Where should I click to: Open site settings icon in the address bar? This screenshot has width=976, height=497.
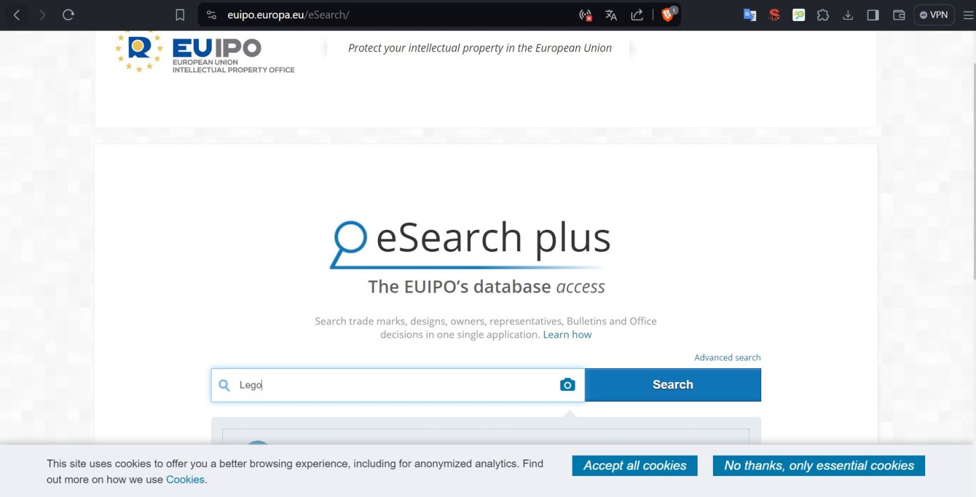coord(212,15)
